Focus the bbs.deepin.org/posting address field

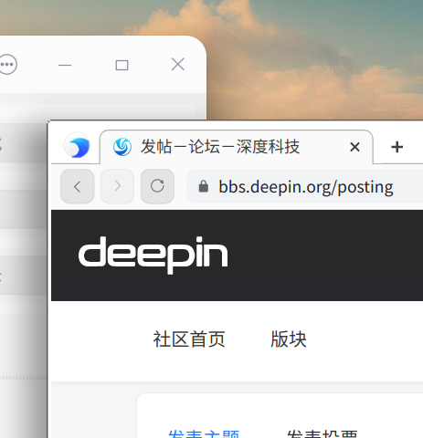point(305,186)
